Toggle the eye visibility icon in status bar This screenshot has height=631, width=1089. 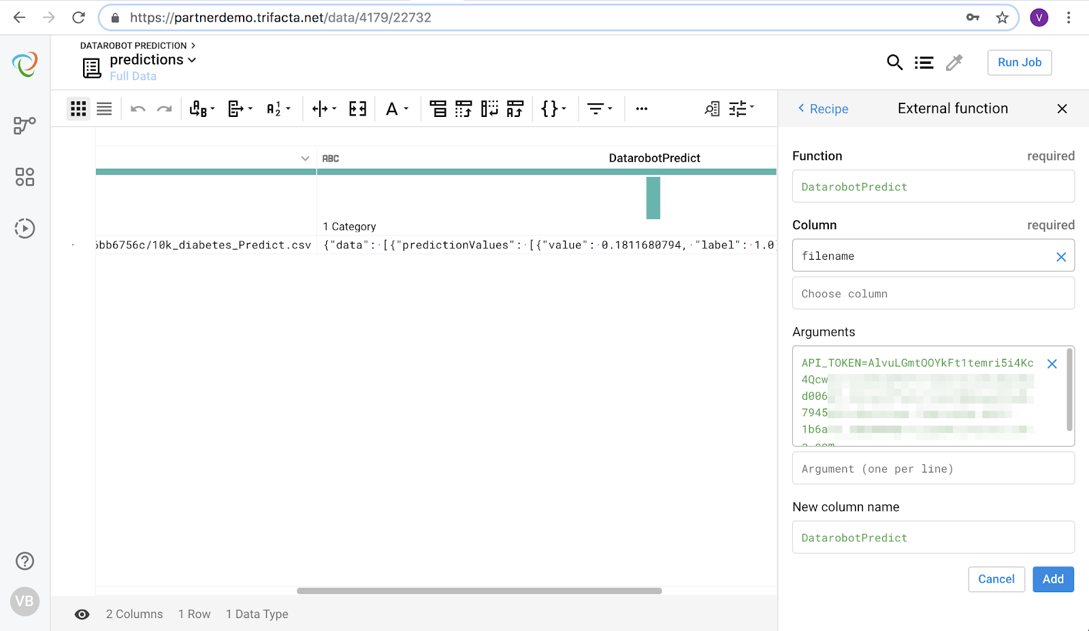[x=82, y=615]
